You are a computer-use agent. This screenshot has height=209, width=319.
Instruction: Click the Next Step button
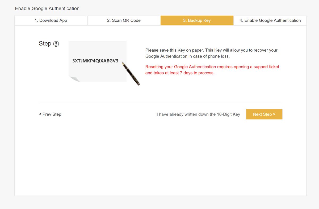[x=264, y=114]
